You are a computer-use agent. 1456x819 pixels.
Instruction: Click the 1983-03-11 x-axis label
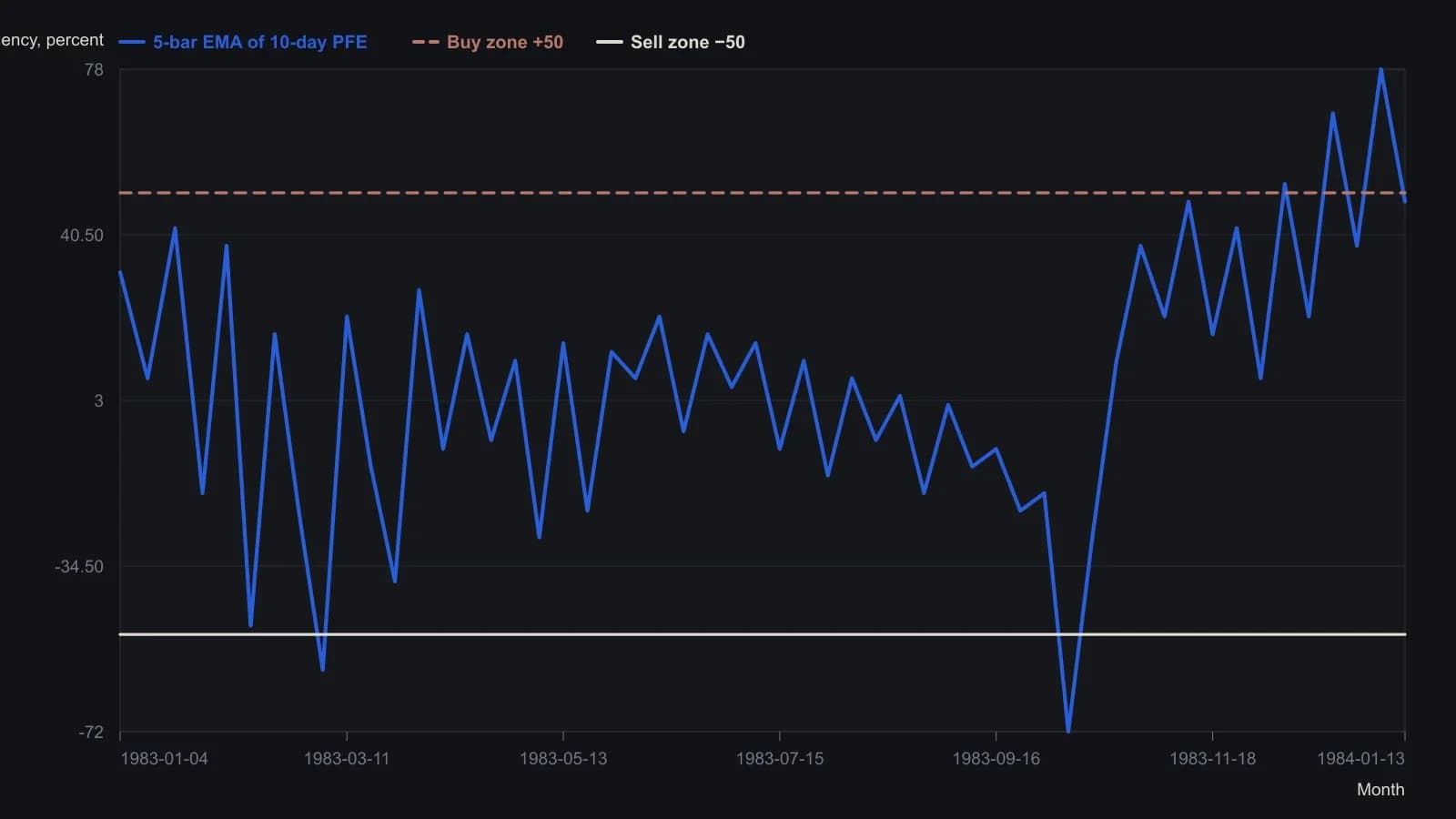point(347,758)
